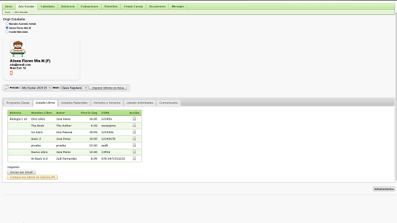Click the book name The Book

point(37,125)
